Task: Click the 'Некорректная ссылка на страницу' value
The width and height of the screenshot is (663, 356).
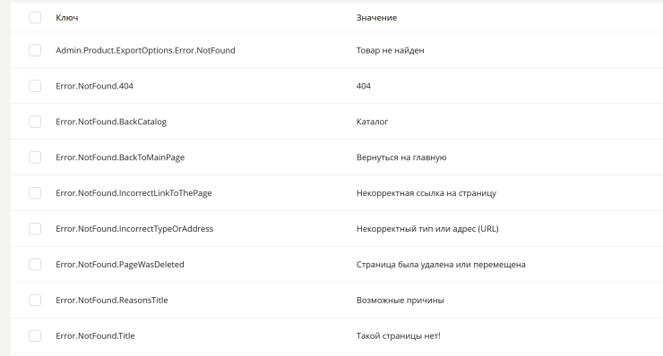Action: [426, 193]
